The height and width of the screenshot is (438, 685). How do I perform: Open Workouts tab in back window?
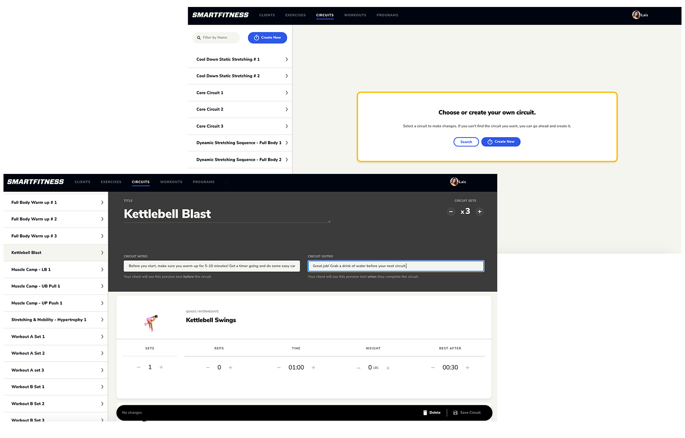(x=355, y=15)
